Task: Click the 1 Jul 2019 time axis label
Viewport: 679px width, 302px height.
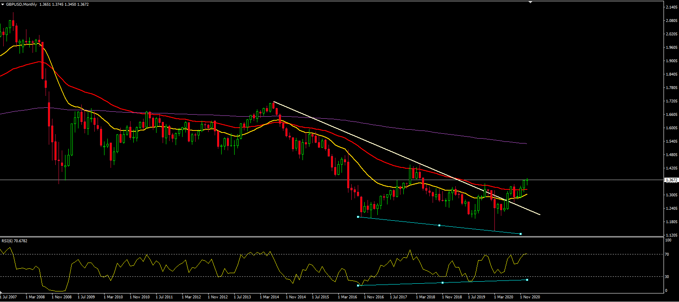Action: (477, 297)
